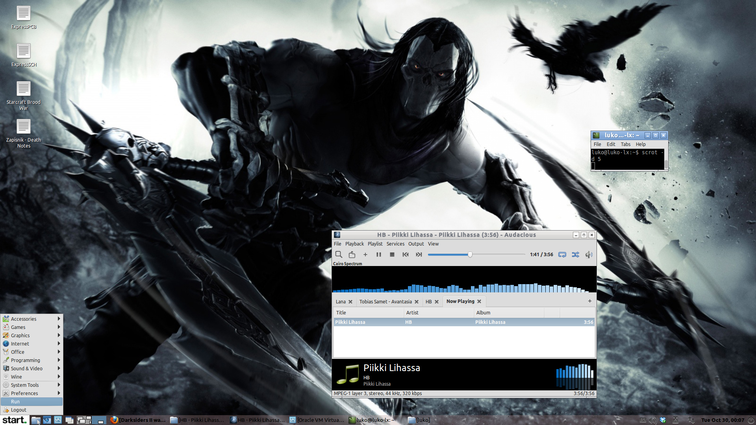Expand the Accessories submenu
Screen dimensions: 756x425
click(x=31, y=319)
